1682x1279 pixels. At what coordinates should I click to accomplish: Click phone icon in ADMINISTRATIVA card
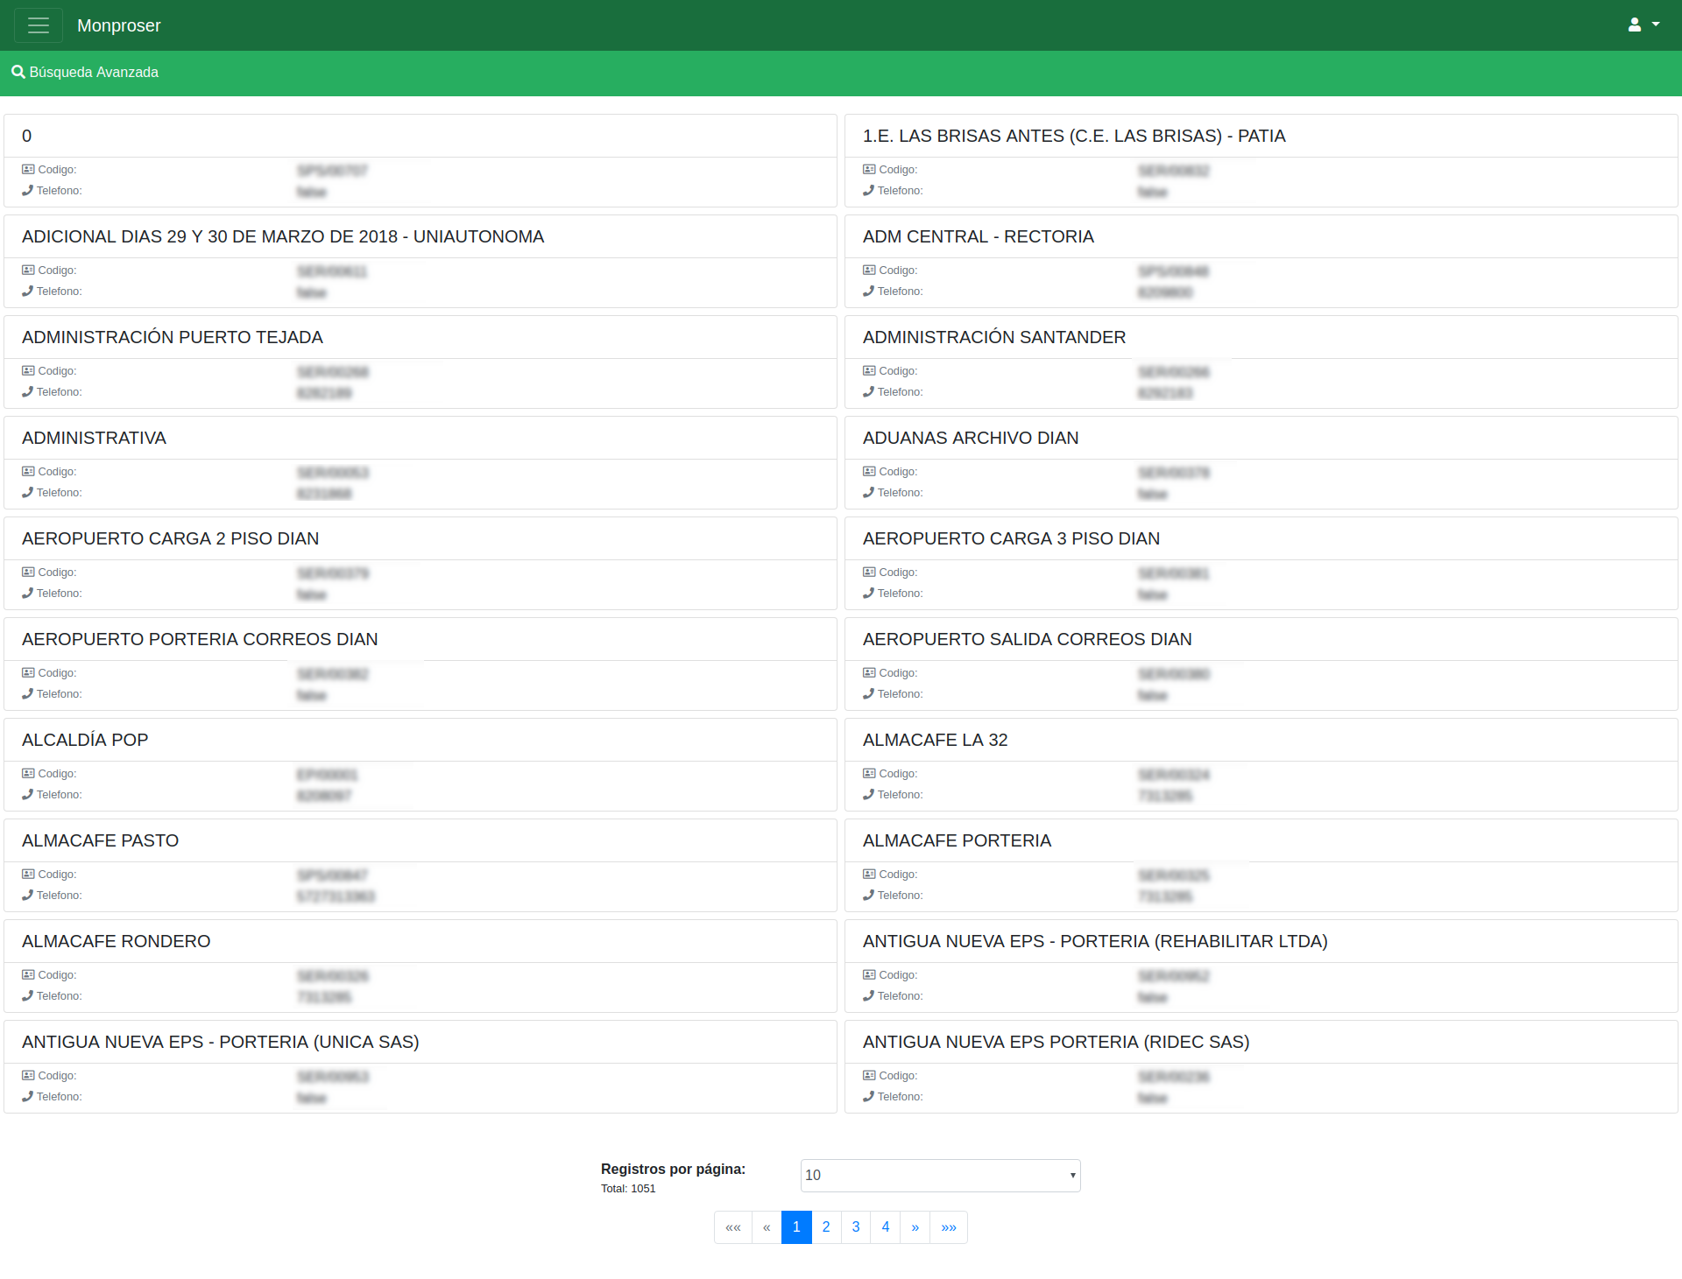tap(27, 493)
